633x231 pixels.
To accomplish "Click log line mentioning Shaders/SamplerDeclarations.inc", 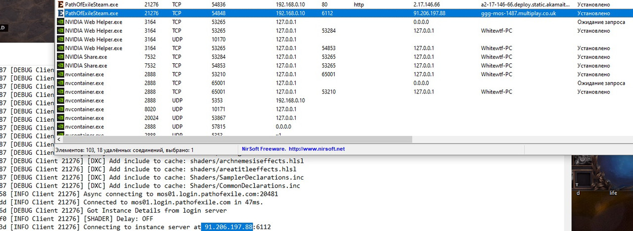I will [x=152, y=178].
